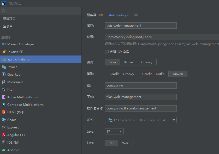This screenshot has height=154, width=219.
Task: Choose the Quarkus generator icon
Action: pos(4,75)
